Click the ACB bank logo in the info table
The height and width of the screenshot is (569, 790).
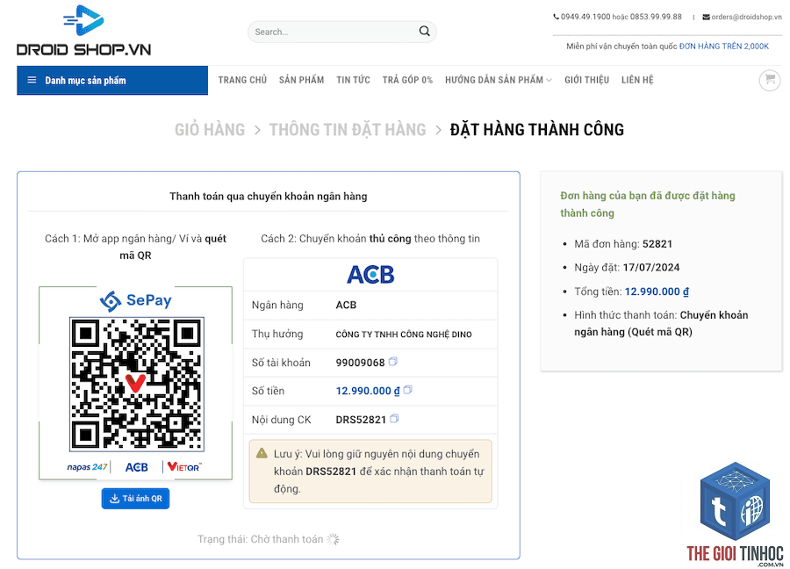pos(370,275)
